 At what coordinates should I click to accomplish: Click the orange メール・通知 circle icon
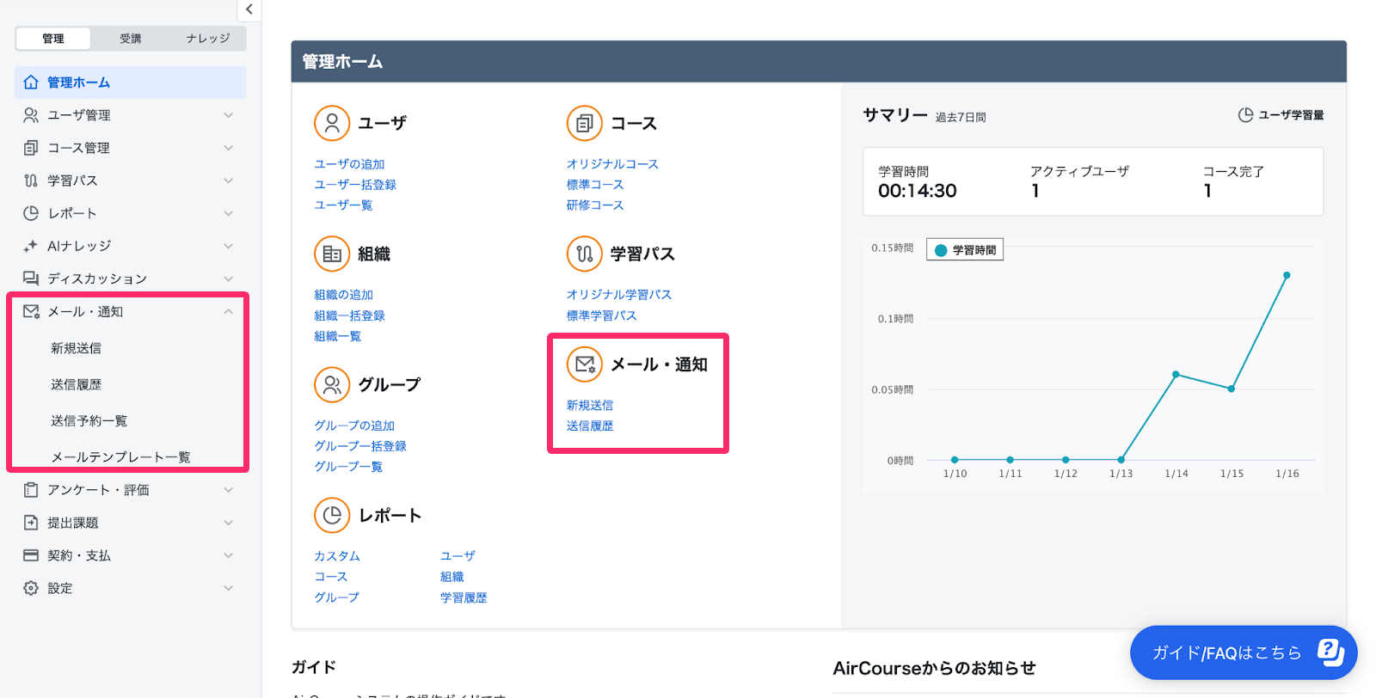585,364
